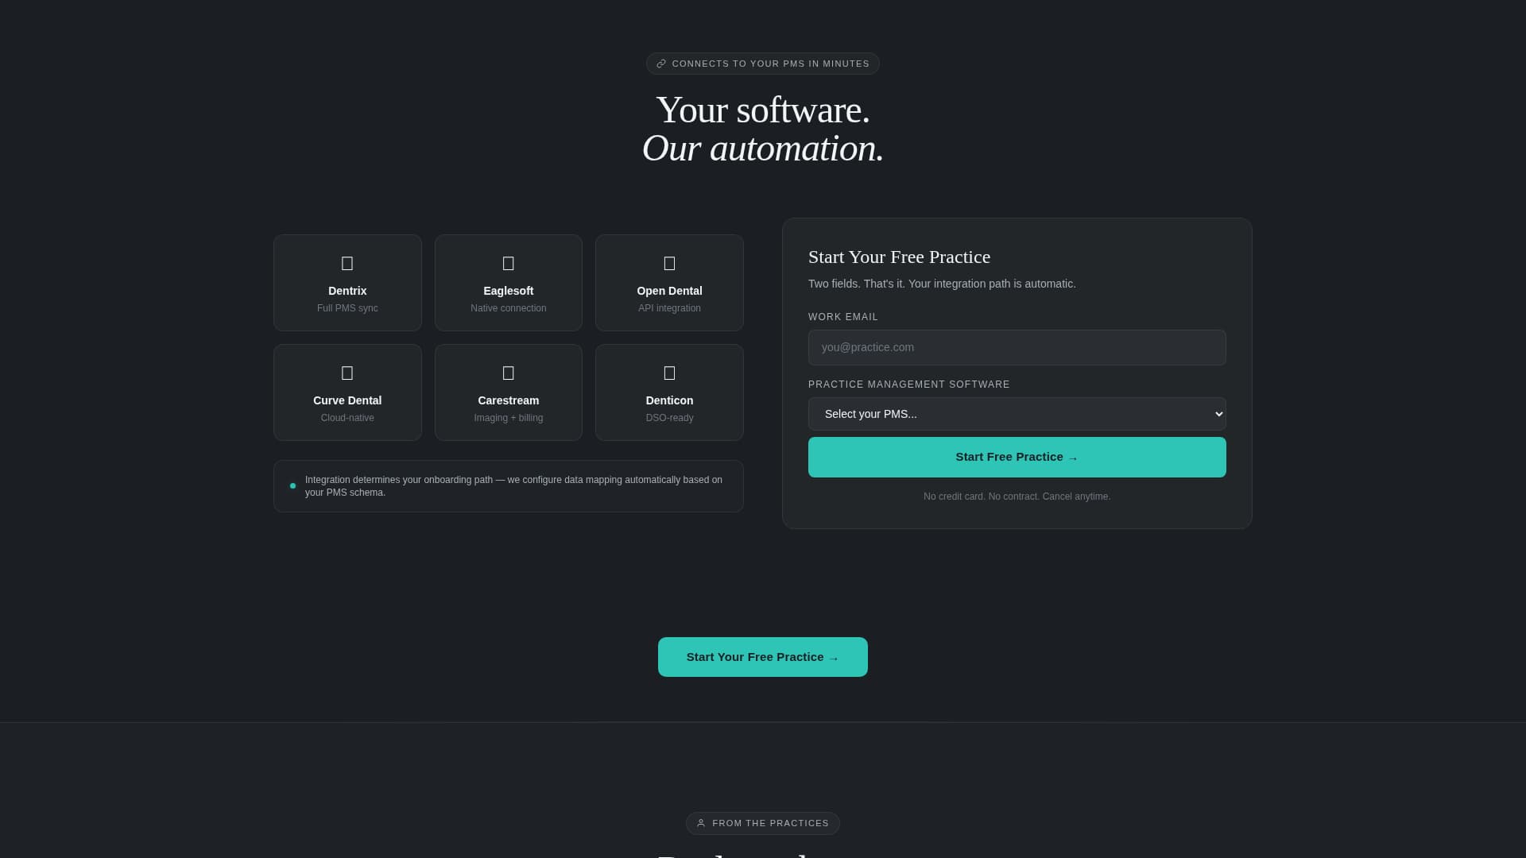The width and height of the screenshot is (1526, 858).
Task: Click the integration onboarding path note
Action: 514,486
